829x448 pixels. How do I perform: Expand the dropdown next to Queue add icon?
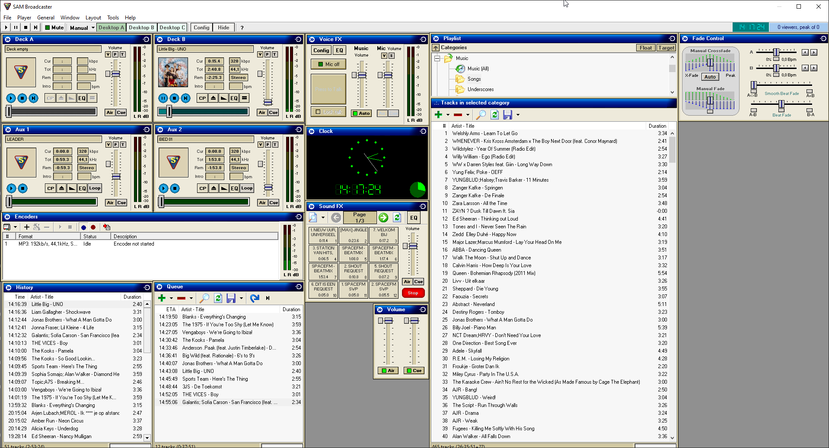point(171,298)
